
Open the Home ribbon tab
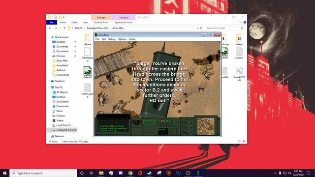coord(63,22)
